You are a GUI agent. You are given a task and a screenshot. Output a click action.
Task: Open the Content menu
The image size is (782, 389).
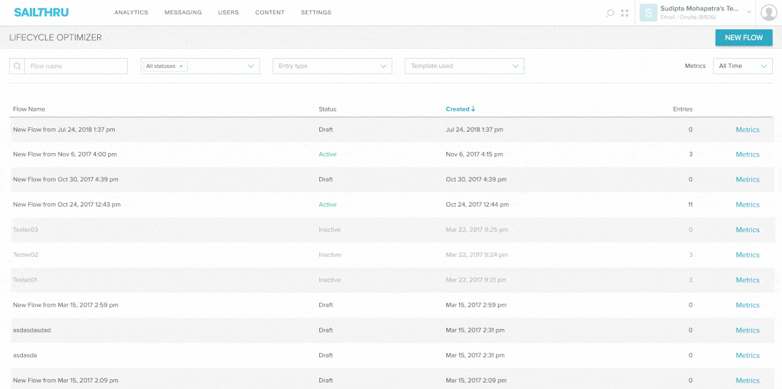pos(270,12)
